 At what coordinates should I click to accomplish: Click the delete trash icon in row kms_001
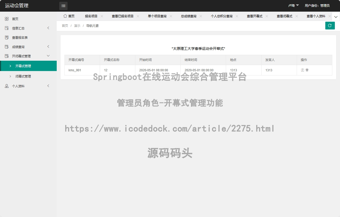[x=307, y=70]
